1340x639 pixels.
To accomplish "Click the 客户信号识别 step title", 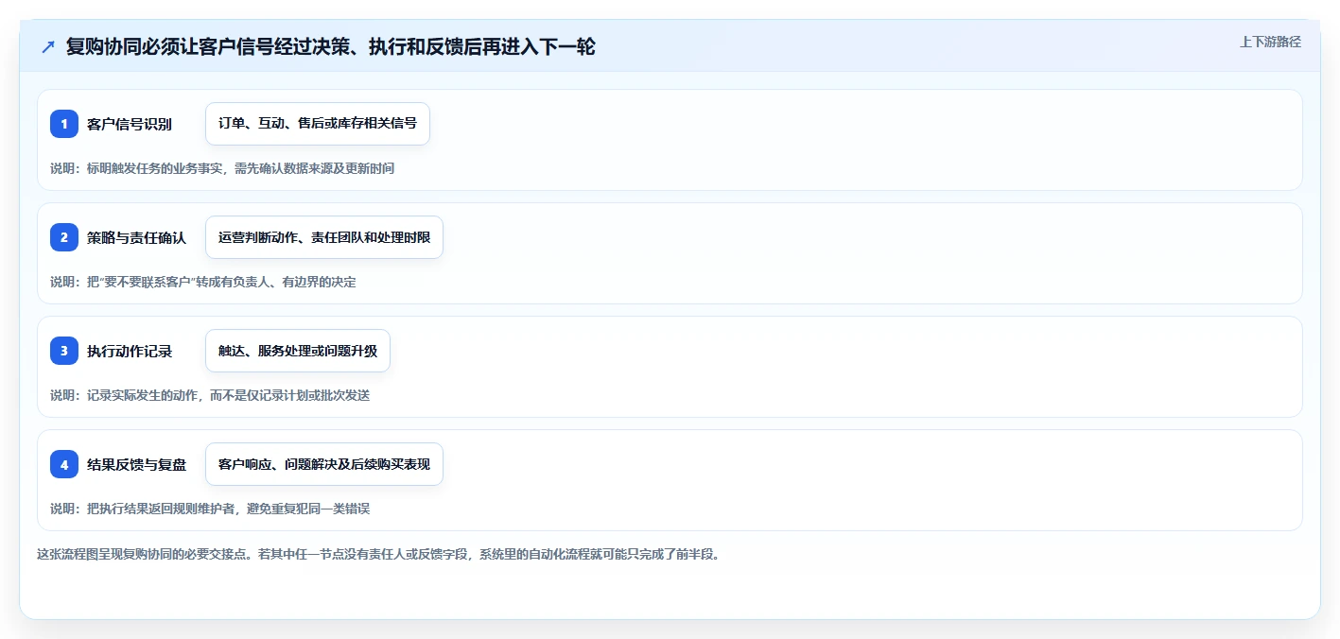I will (x=130, y=124).
